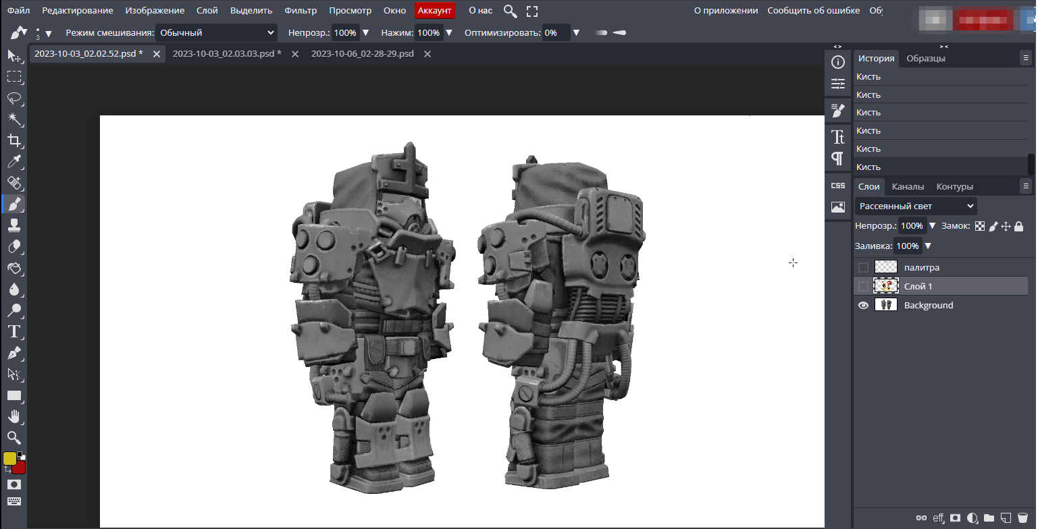Open the Фильтр menu

pyautogui.click(x=301, y=11)
